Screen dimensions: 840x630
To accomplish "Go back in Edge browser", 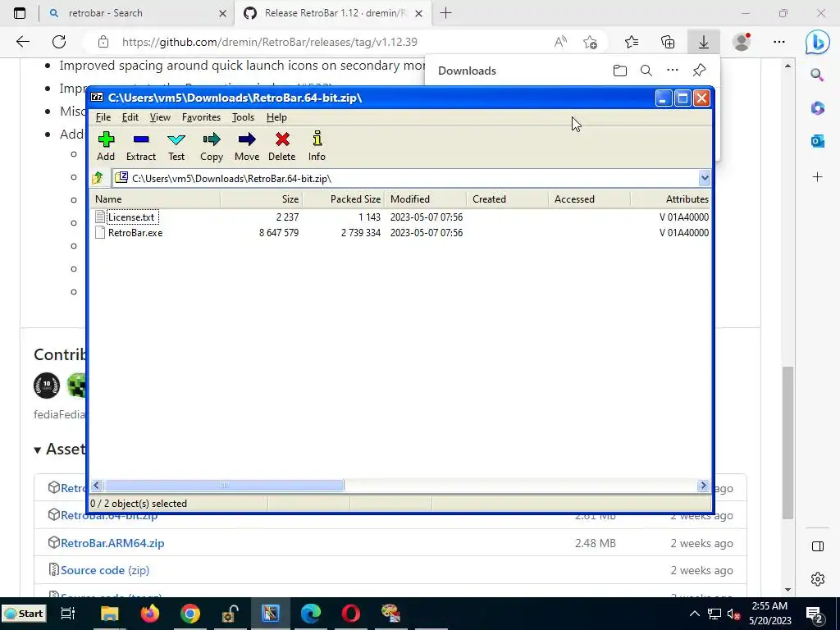I will click(x=22, y=42).
